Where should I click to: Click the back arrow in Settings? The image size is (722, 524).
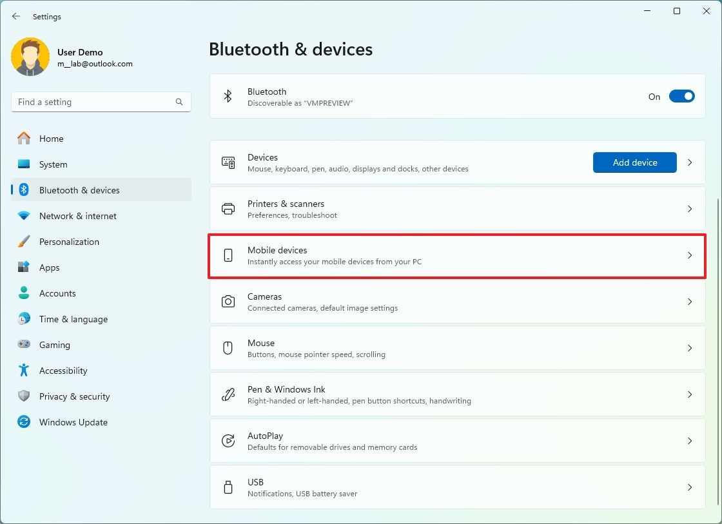click(x=16, y=17)
